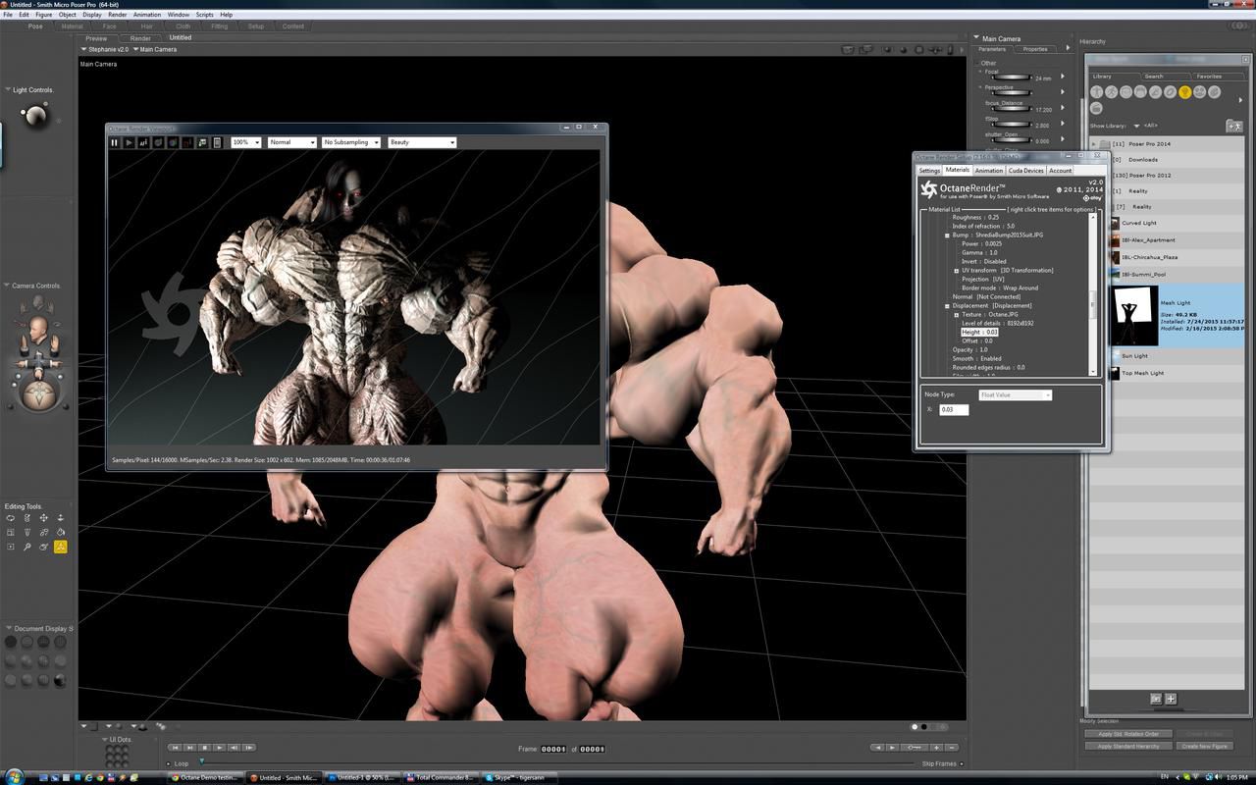The width and height of the screenshot is (1256, 785).
Task: Click the save image icon in Octane viewport toolbar
Action: click(x=202, y=142)
